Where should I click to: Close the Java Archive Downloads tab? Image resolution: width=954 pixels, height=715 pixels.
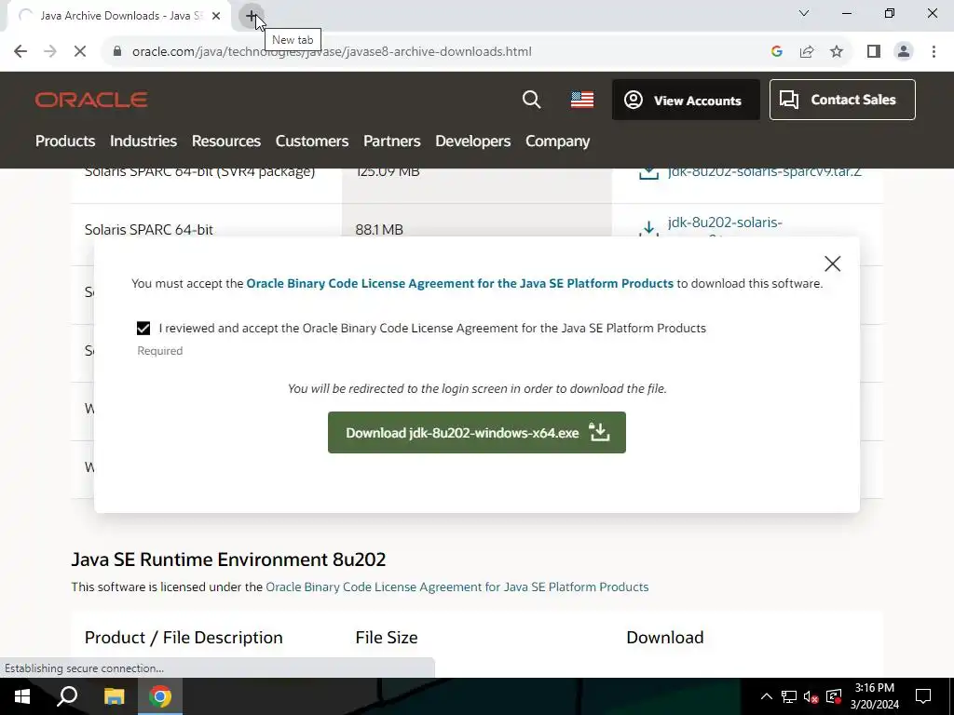[x=216, y=16]
